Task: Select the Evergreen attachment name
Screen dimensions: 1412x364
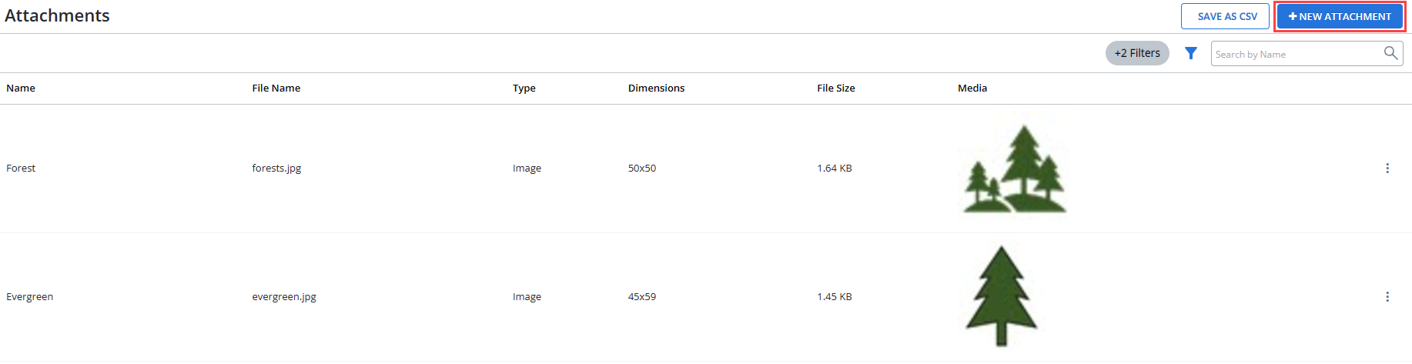Action: pyautogui.click(x=30, y=297)
